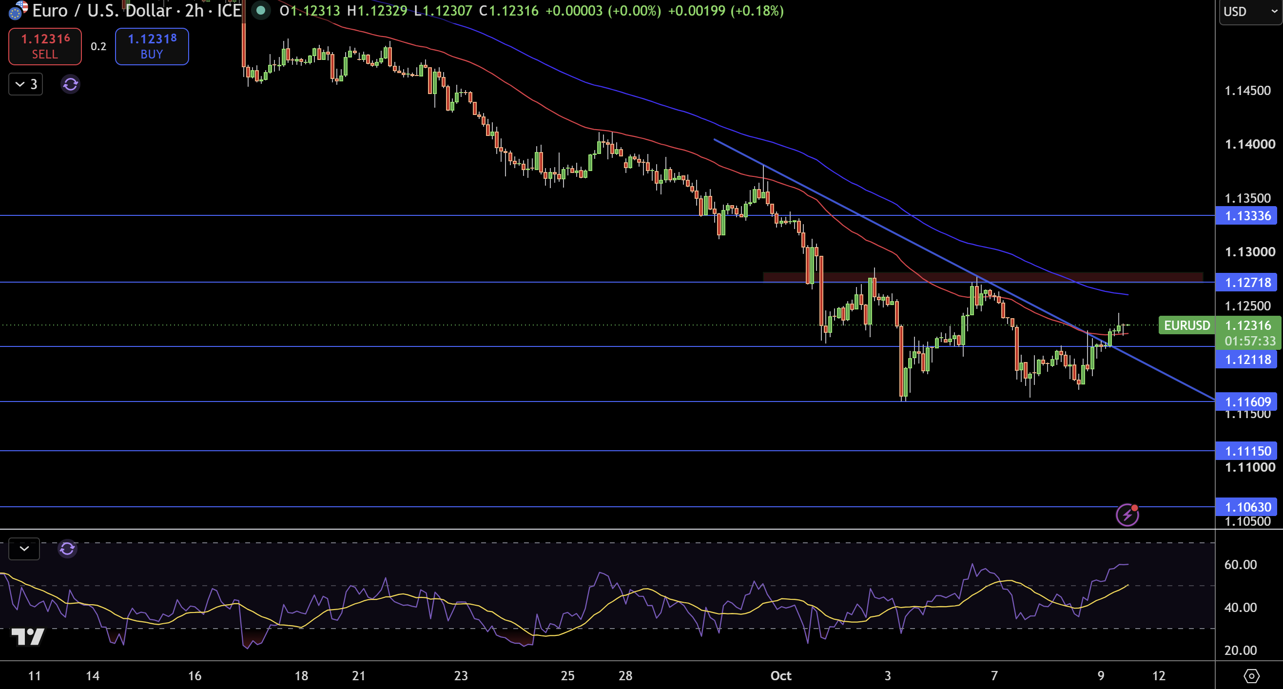Viewport: 1283px width, 689px height.
Task: Open the USD currency dropdown
Action: point(1250,11)
